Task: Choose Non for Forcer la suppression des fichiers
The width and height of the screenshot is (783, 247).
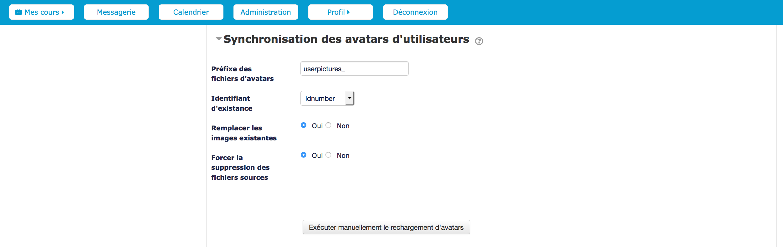Action: (x=328, y=155)
